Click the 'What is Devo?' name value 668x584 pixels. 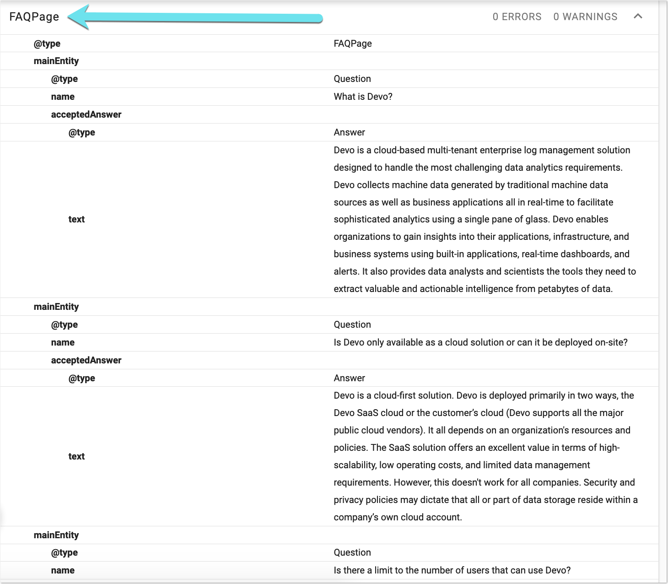tap(363, 97)
